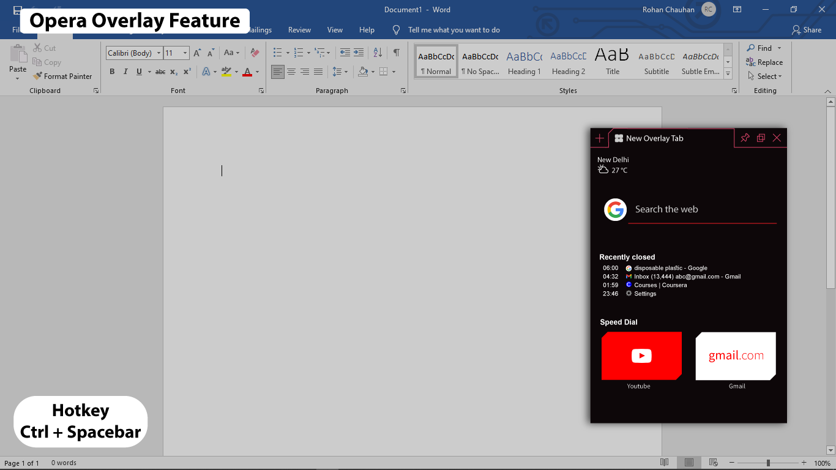Pin the Opera overlay window
The image size is (836, 470).
745,138
